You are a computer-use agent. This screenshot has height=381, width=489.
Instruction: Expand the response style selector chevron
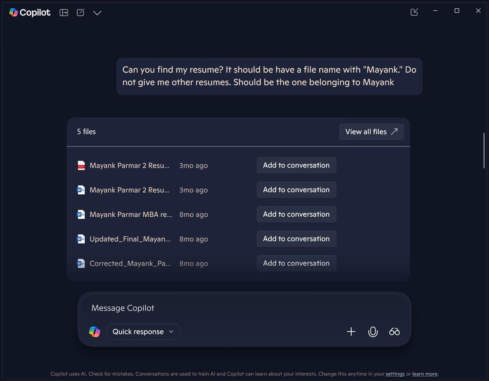click(171, 331)
